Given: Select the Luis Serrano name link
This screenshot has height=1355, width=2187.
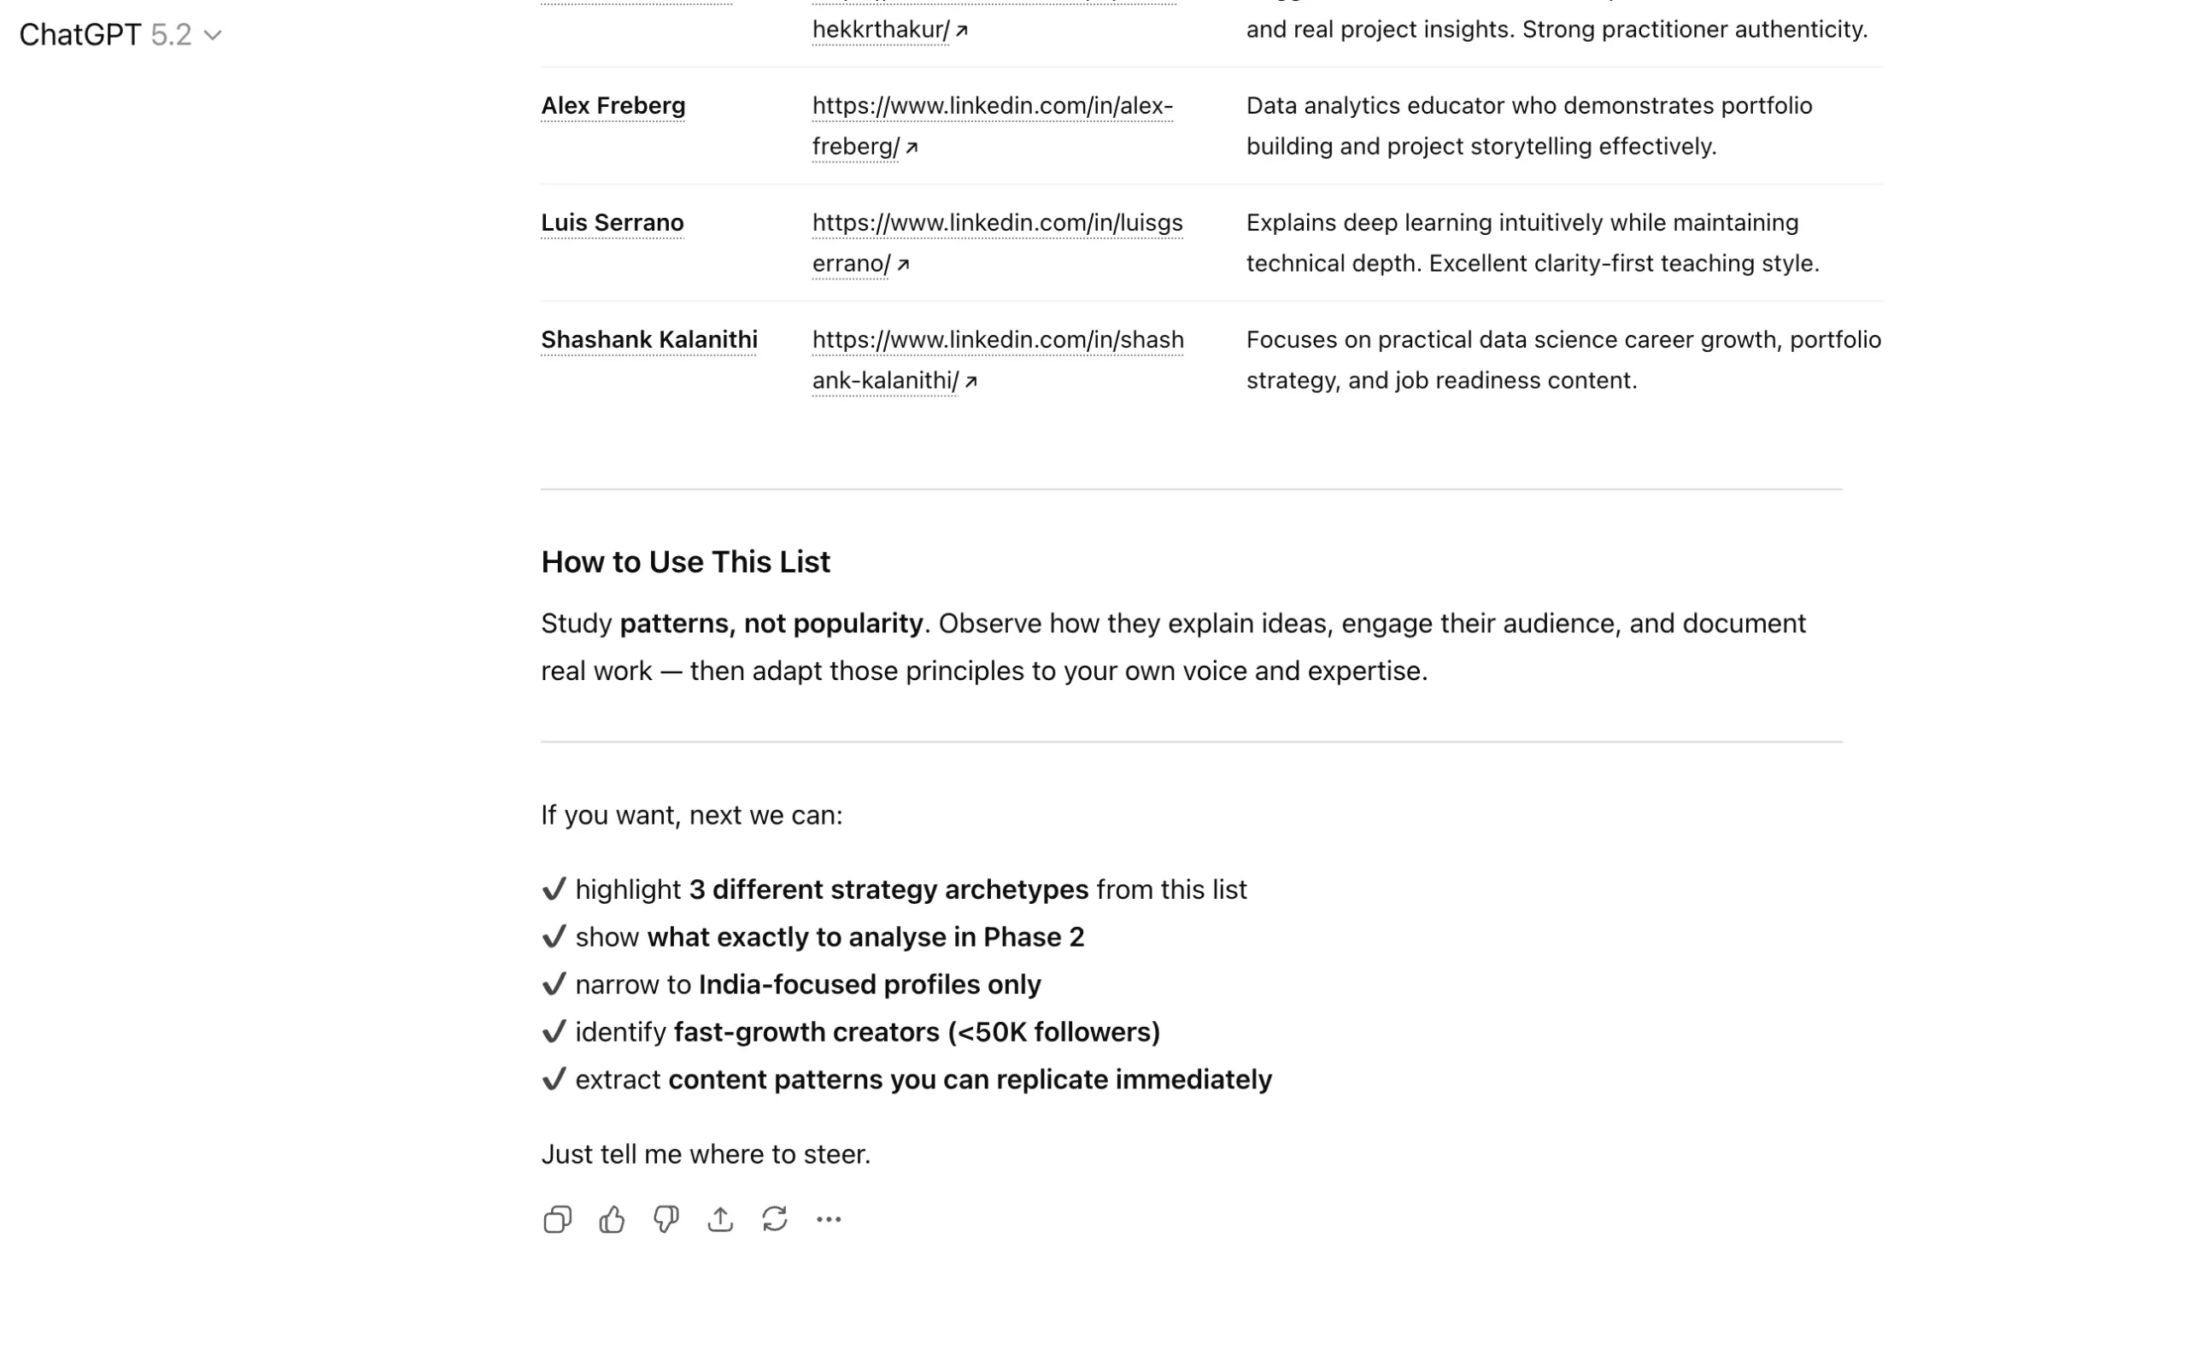Looking at the screenshot, I should 612,223.
